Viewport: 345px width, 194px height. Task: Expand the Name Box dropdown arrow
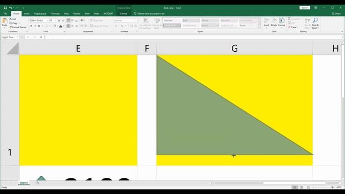point(18,37)
